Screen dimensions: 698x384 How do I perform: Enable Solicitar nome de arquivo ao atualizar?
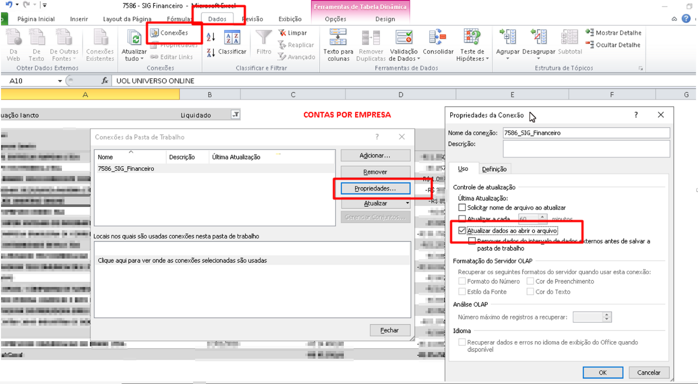(462, 207)
